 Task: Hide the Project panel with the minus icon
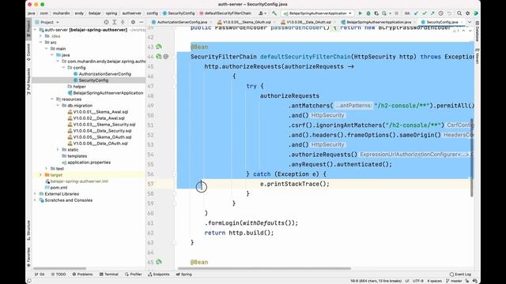tap(142, 22)
